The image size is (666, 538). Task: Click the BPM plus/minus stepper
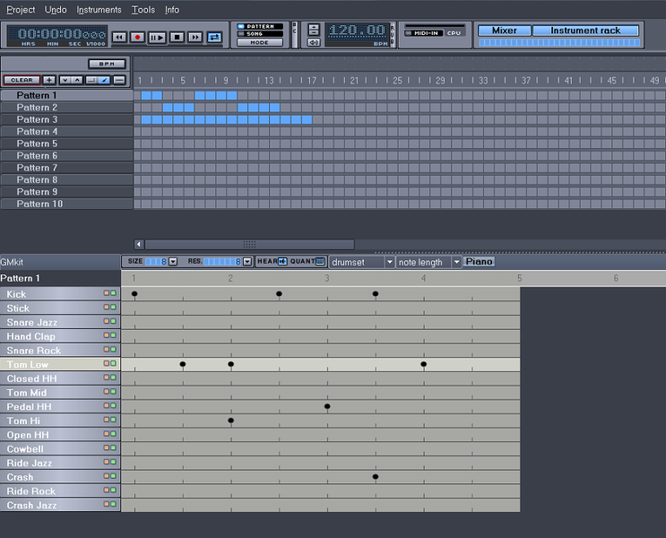pos(314,30)
